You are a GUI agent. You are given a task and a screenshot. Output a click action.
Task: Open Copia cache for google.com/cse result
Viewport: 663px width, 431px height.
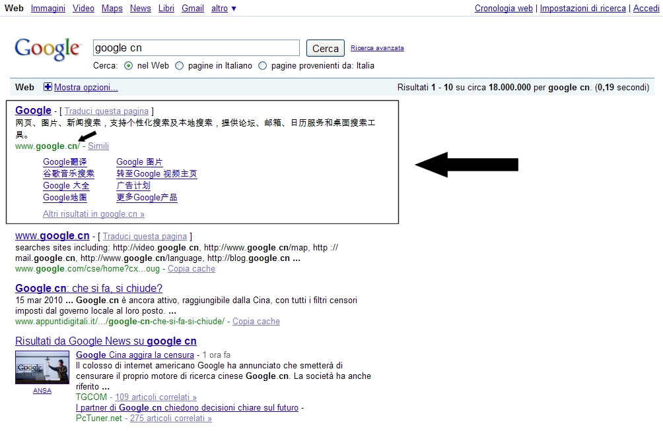(x=191, y=269)
